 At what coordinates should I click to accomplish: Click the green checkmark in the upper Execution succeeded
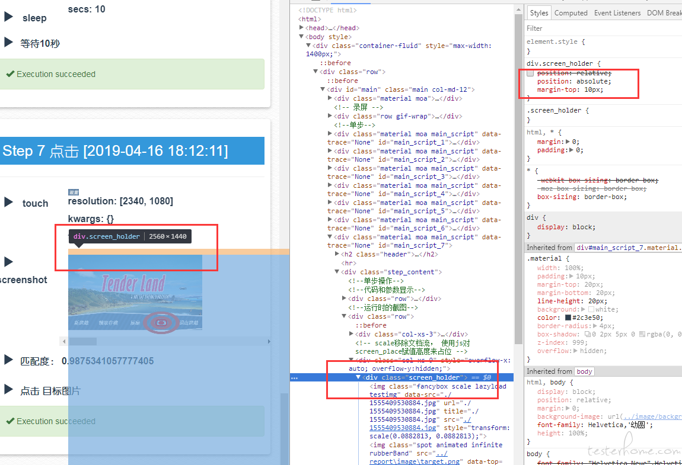click(x=10, y=74)
